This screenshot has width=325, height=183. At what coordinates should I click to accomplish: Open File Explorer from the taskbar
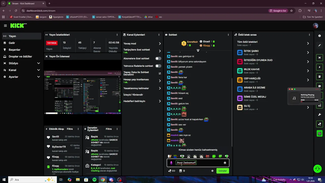[78, 180]
